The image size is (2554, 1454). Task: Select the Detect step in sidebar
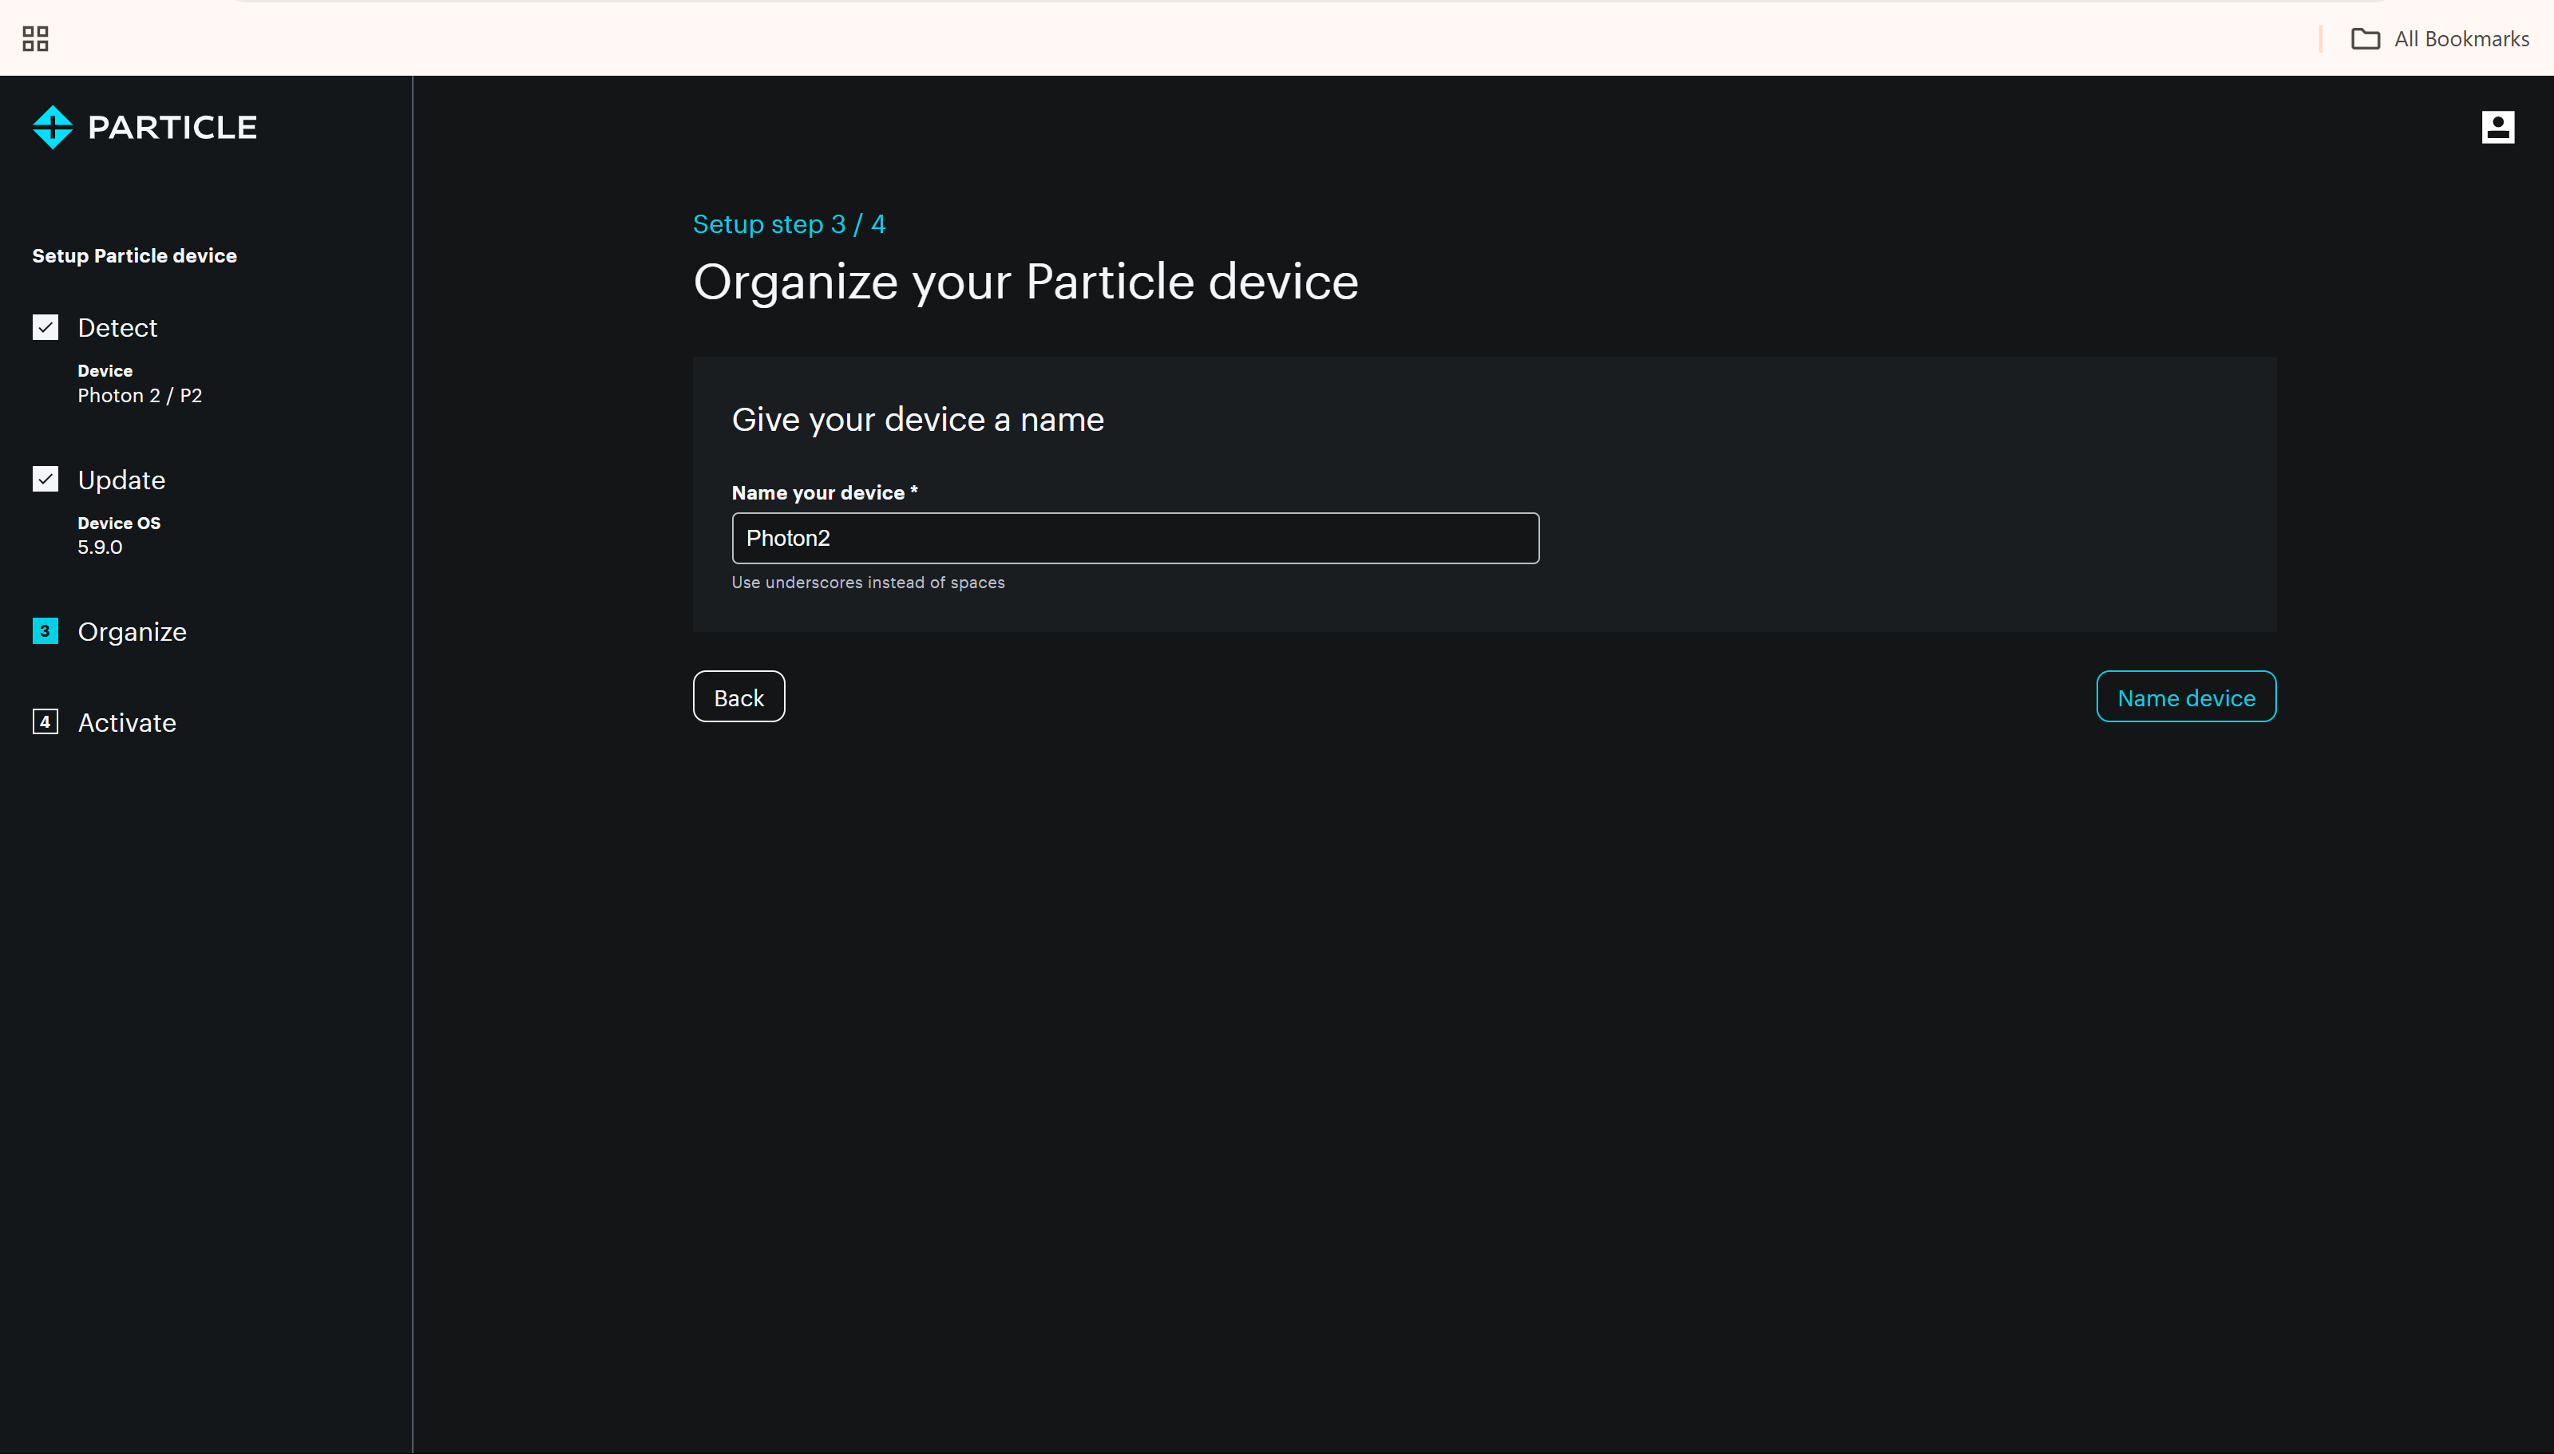coord(117,327)
